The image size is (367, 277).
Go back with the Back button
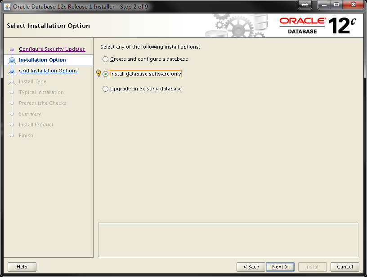pos(251,267)
